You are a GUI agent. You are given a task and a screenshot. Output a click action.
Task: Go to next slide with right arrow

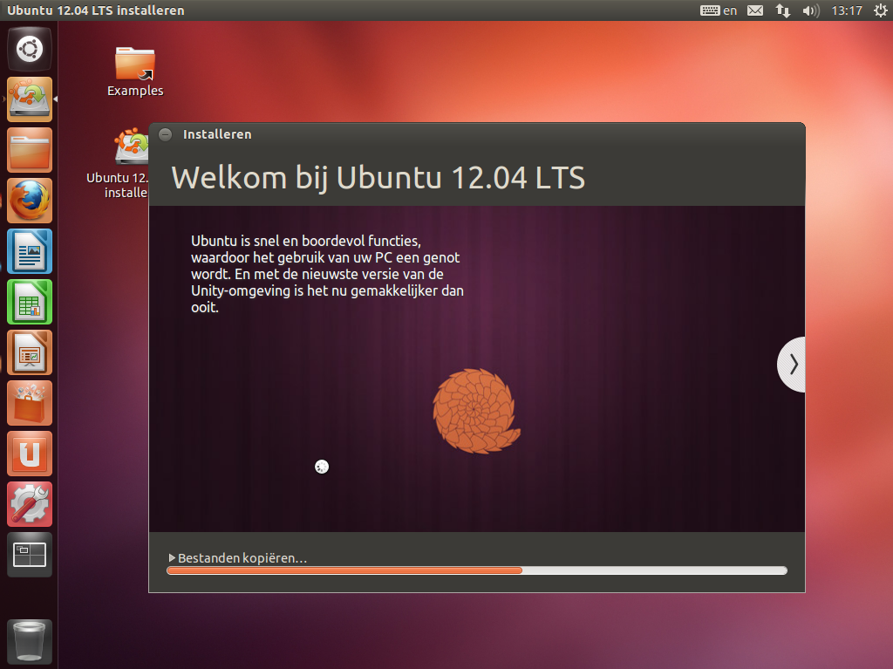pyautogui.click(x=792, y=365)
